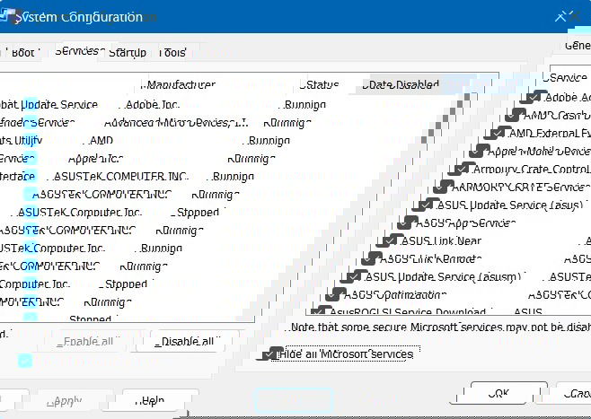
Task: Uncheck ASUS Update Service (asus) checkbox
Action: pos(425,205)
